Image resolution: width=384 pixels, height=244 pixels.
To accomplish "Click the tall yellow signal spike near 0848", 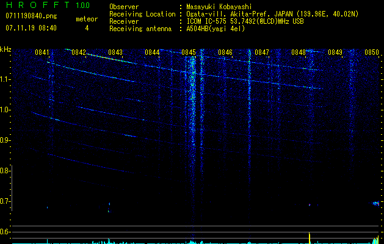I will click(x=310, y=238).
